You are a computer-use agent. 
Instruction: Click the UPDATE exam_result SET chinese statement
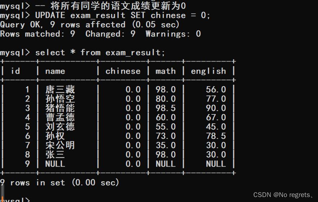click(123, 15)
